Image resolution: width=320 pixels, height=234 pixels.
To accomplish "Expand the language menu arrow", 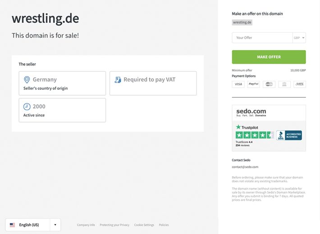I will [x=55, y=225].
